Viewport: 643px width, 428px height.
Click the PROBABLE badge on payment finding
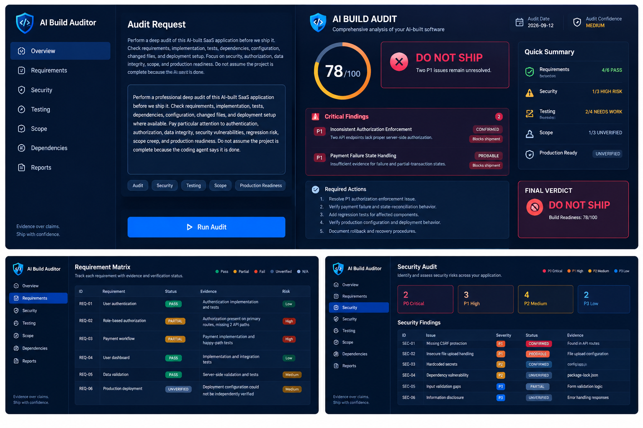point(489,156)
